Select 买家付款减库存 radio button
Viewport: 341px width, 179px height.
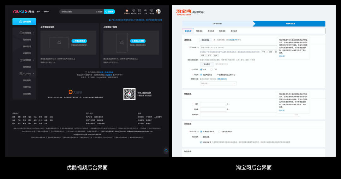coord(219,132)
